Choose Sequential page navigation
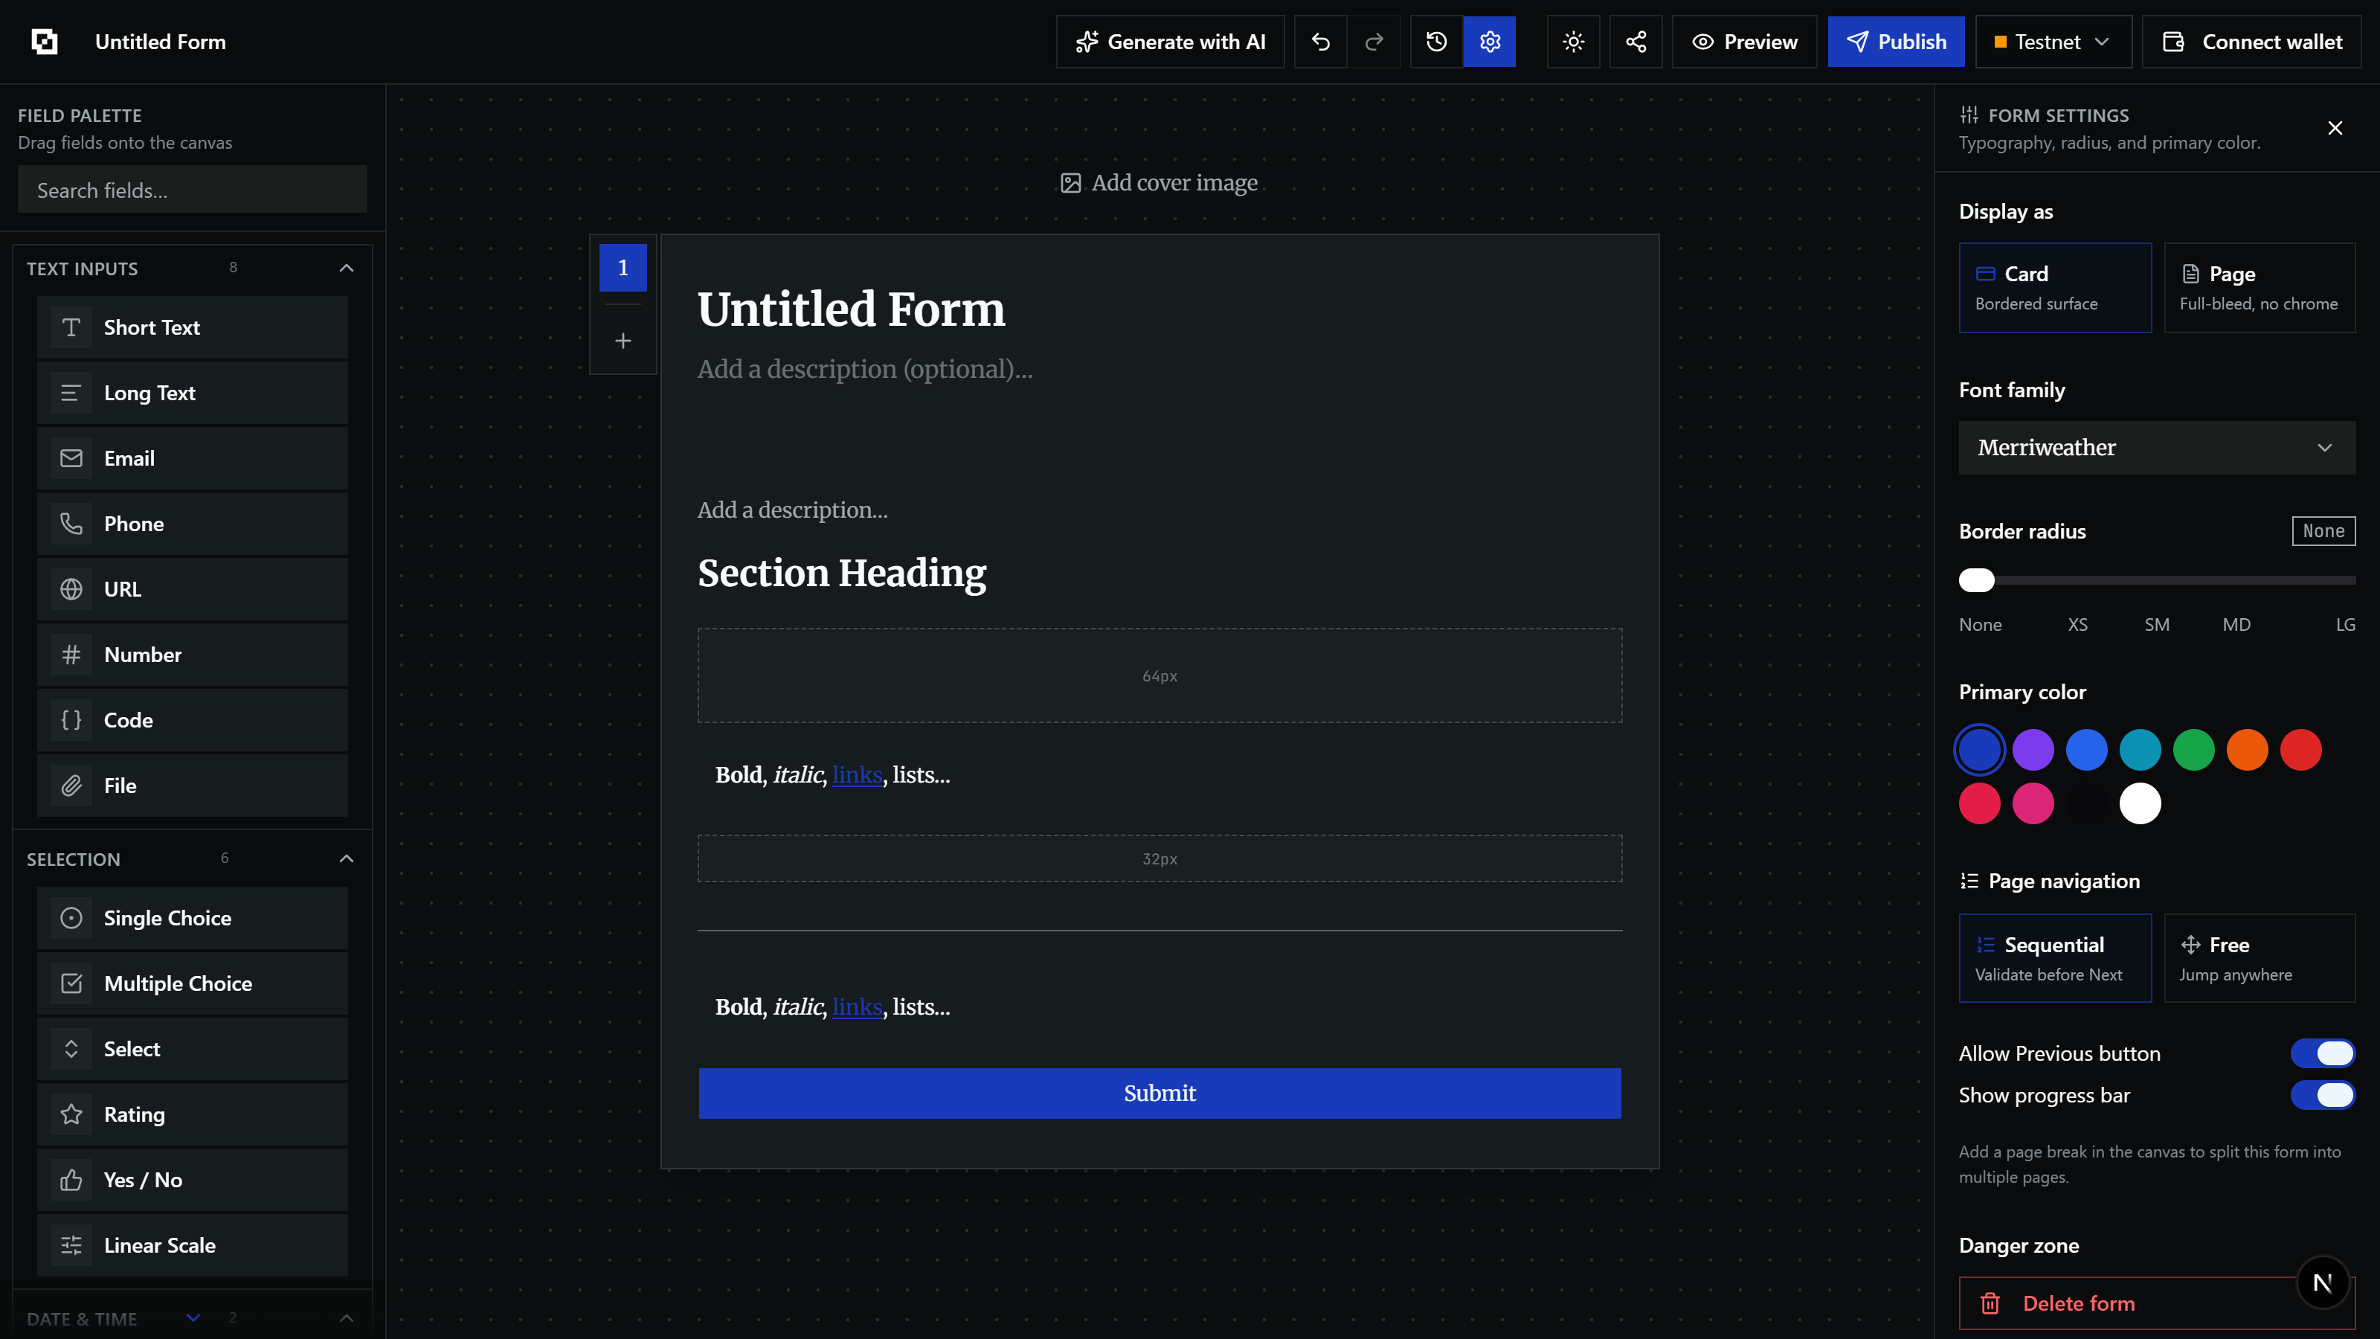2380x1339 pixels. (x=2055, y=958)
